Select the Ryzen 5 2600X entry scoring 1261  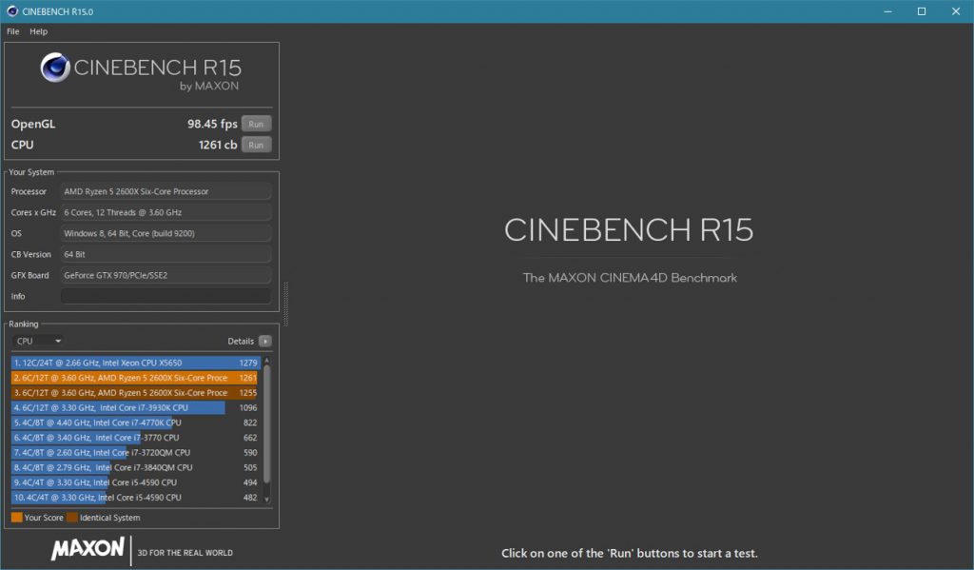pyautogui.click(x=135, y=378)
